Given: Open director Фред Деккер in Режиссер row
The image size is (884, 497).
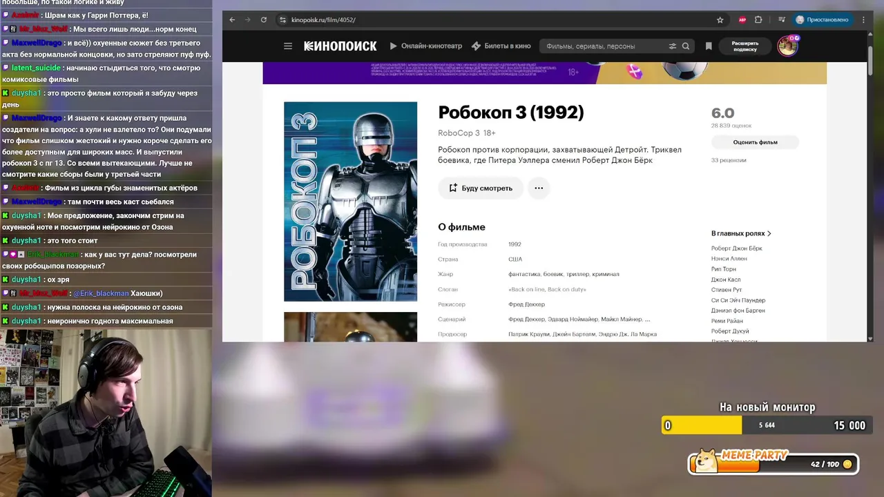Looking at the screenshot, I should 526,304.
